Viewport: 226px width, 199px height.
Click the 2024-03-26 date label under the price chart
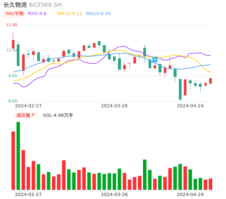[x=114, y=106]
